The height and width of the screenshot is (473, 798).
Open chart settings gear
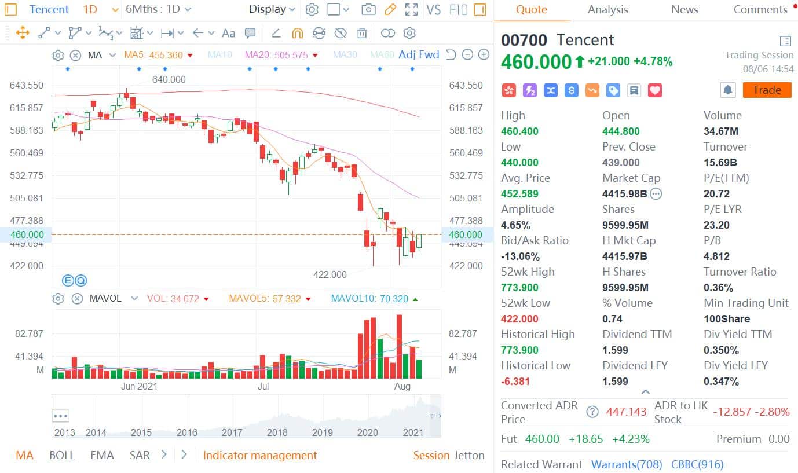coord(311,9)
